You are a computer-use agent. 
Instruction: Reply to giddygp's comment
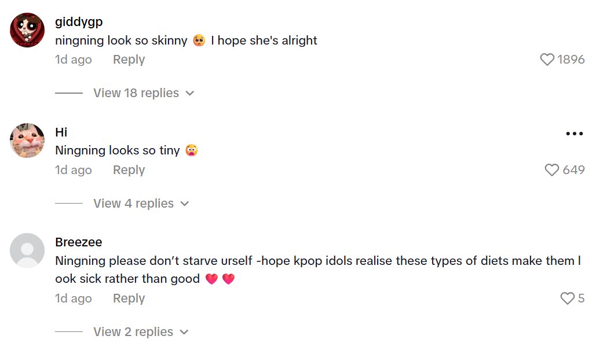pyautogui.click(x=129, y=60)
